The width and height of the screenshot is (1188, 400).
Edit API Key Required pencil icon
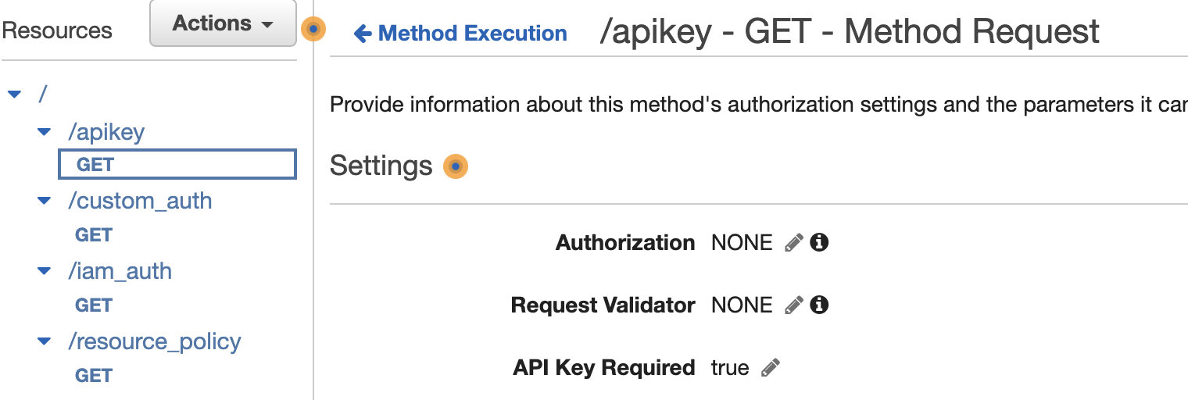pyautogui.click(x=770, y=368)
